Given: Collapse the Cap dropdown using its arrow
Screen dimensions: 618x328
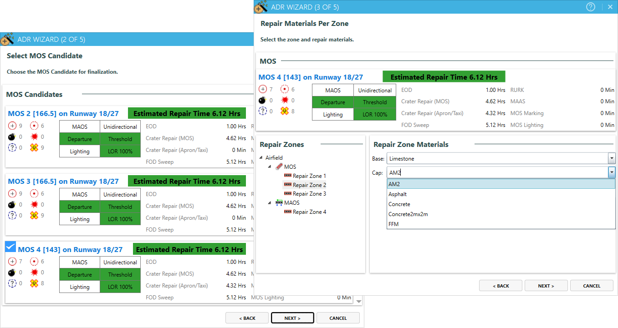Looking at the screenshot, I should click(x=611, y=172).
